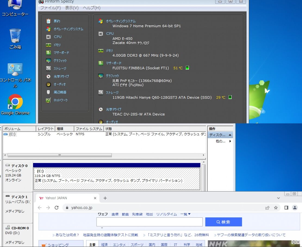Click the Windows flag icon in summary panel
Viewport: 302px width, 247px height.
101,21
